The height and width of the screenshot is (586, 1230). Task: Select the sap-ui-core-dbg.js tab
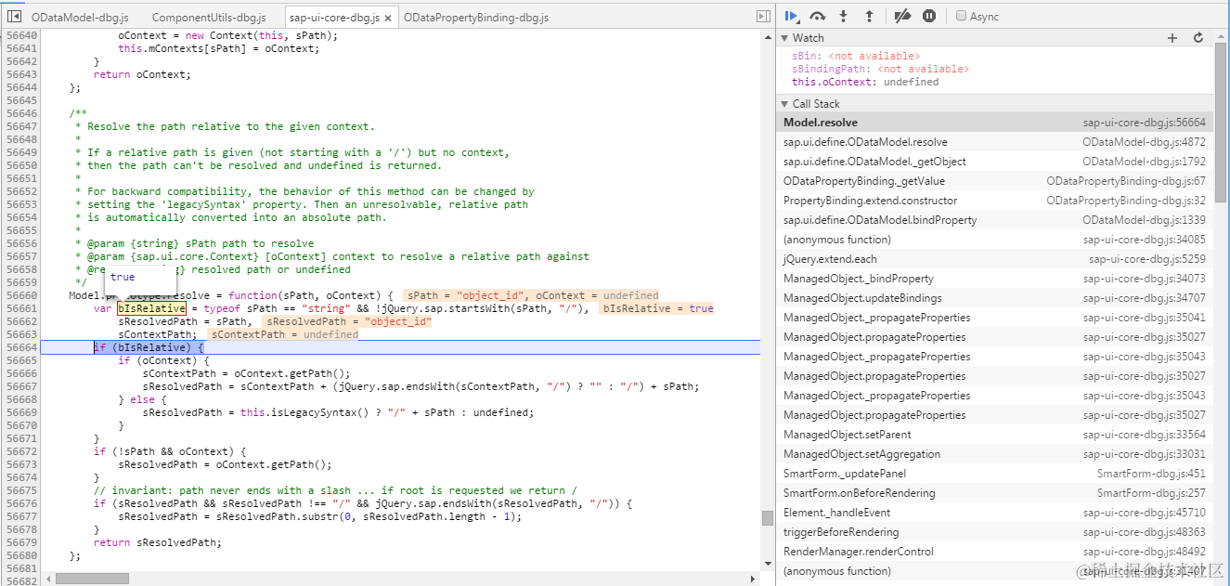(333, 18)
